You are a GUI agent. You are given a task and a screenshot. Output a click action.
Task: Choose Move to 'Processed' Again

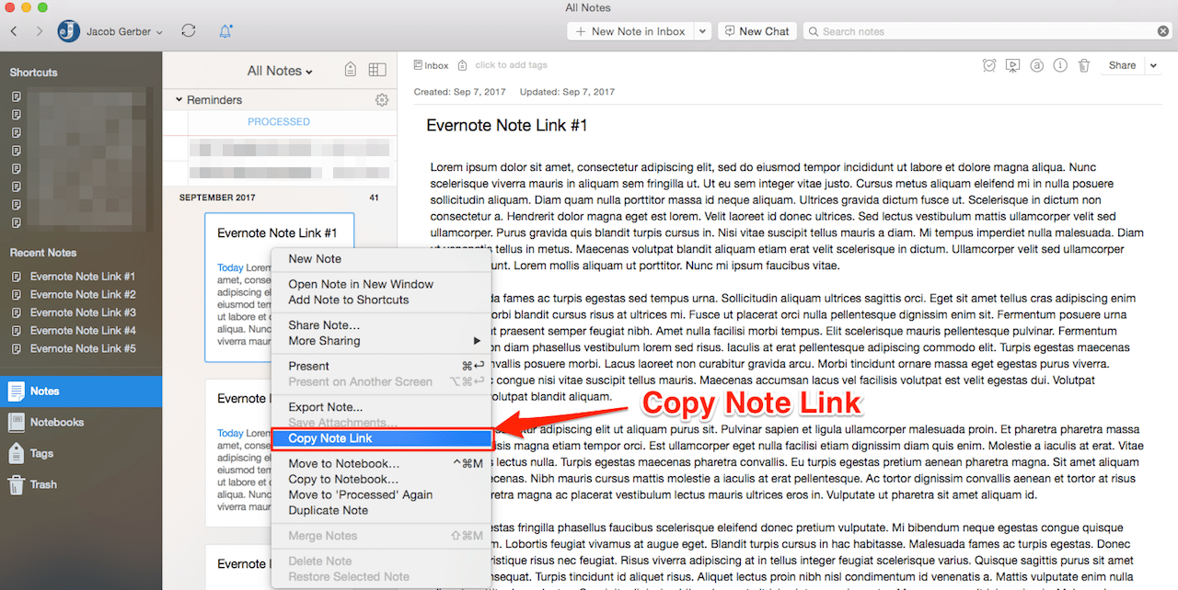tap(381, 495)
